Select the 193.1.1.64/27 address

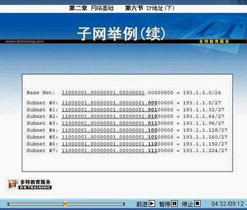203,116
